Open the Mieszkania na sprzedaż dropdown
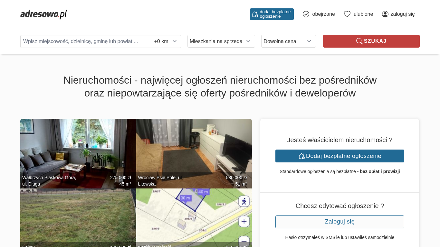 coord(221,41)
